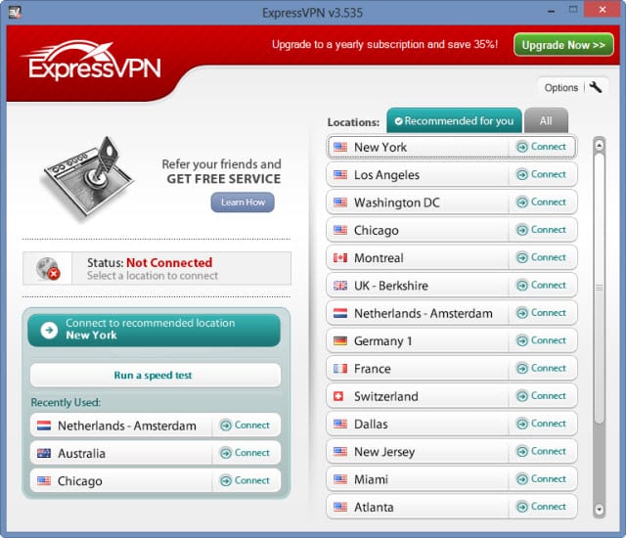Connect to Montreal server
Viewport: 626px width, 538px height.
click(542, 257)
